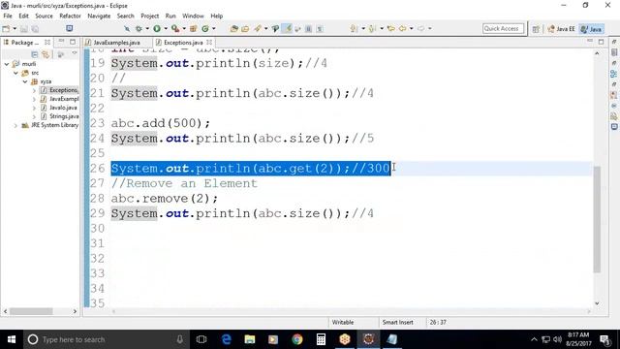
Task: Click the green Run button
Action: (157, 28)
